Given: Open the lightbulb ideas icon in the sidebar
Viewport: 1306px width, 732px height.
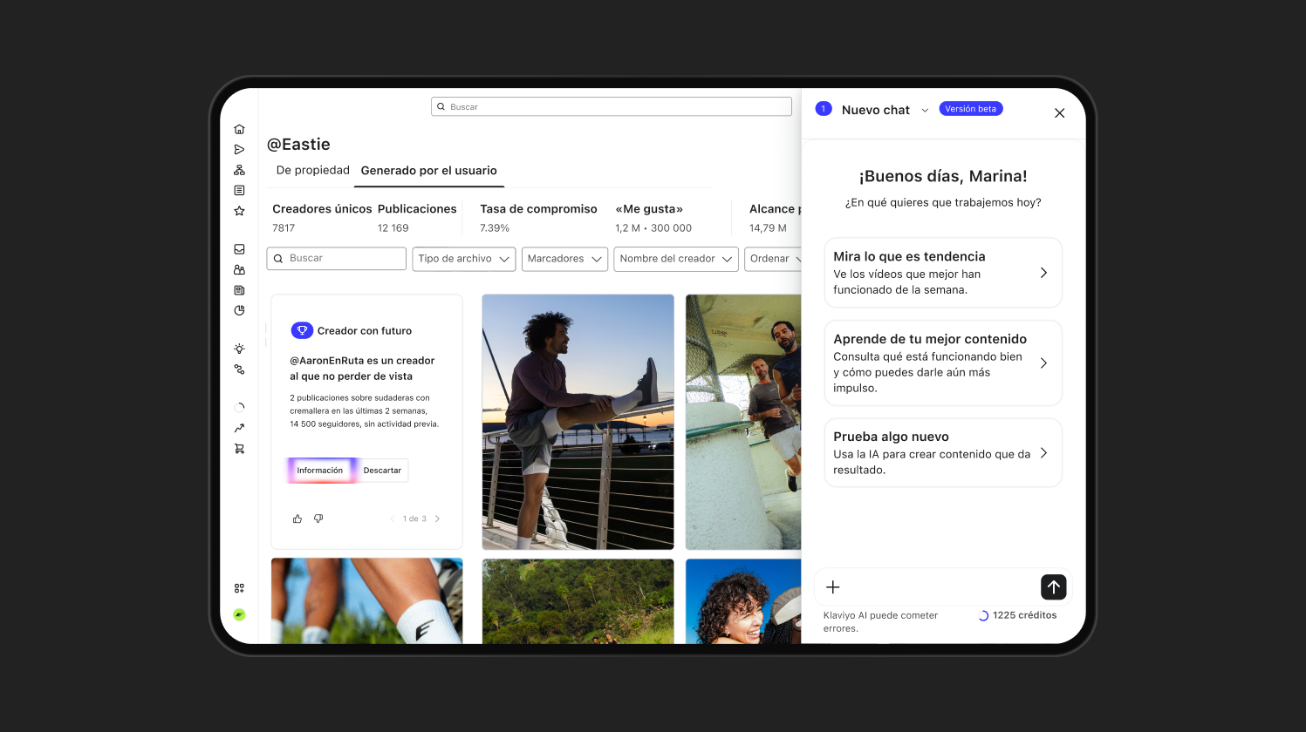Looking at the screenshot, I should pos(239,349).
